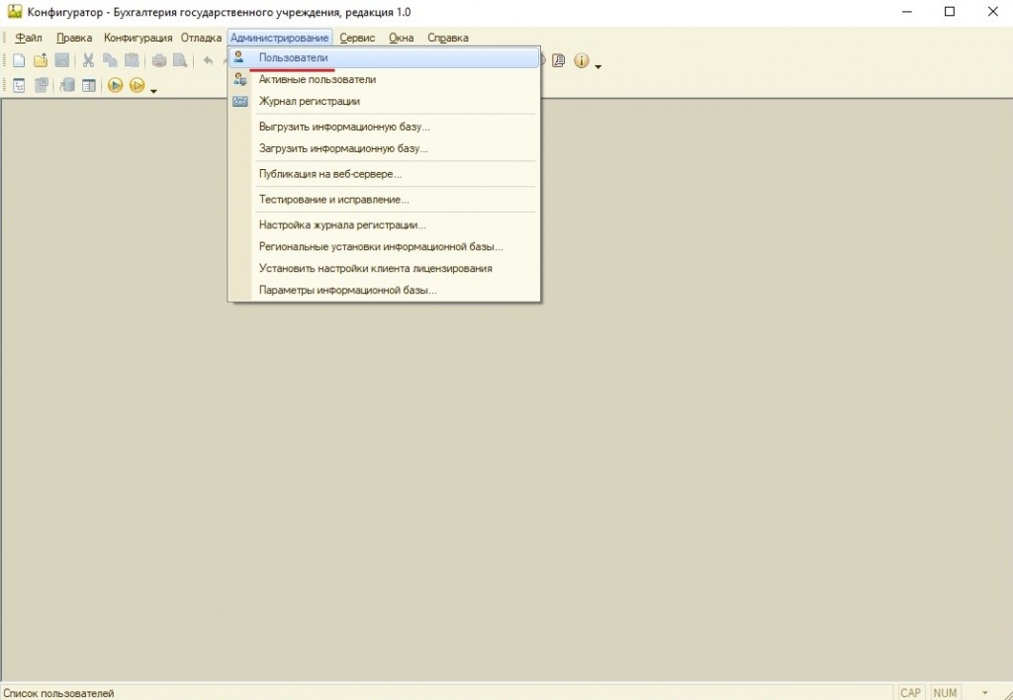Open the Файл menu
Screen dimensions: 1013x700
click(29, 38)
